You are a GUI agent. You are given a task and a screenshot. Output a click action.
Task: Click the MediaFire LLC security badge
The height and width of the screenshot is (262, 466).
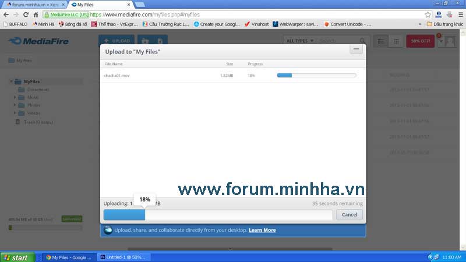click(66, 15)
